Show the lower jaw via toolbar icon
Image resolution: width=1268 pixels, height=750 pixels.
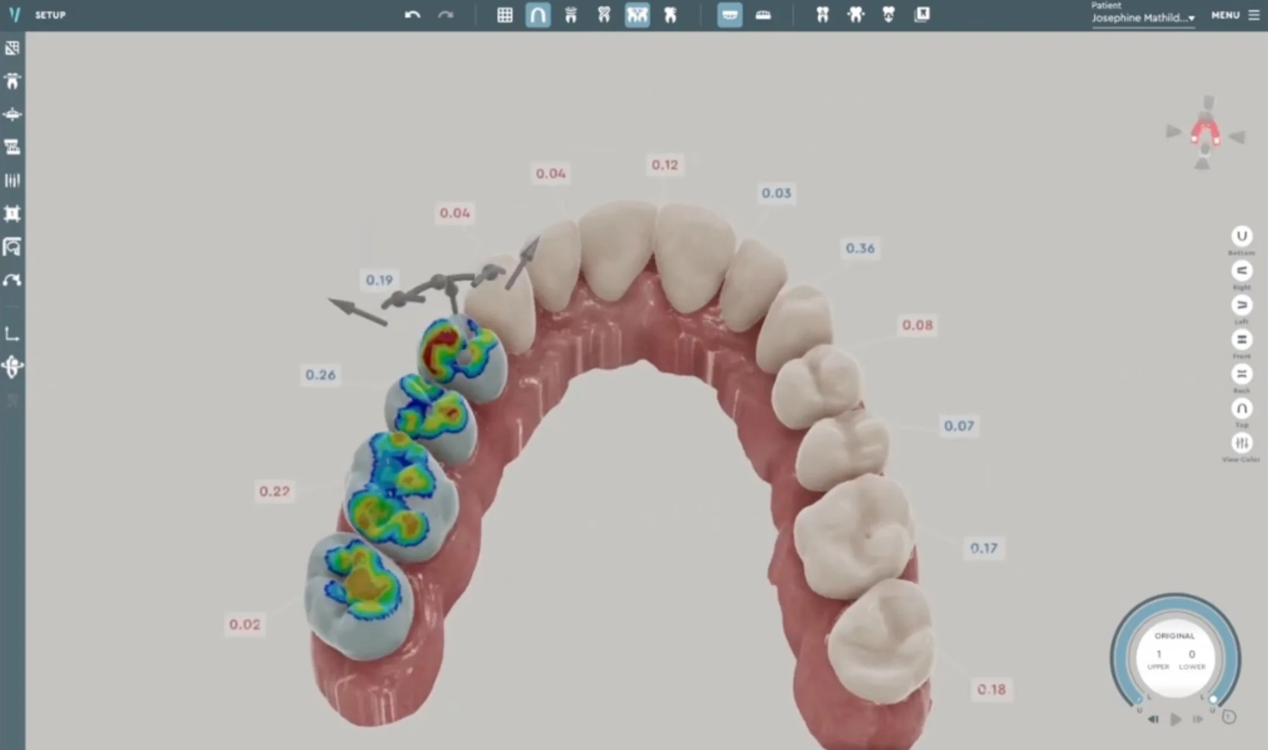tap(763, 15)
